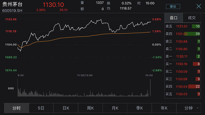This screenshot has height=115, width=205.
Task: Click the -1.34% percent axis label
Action: click(x=157, y=57)
